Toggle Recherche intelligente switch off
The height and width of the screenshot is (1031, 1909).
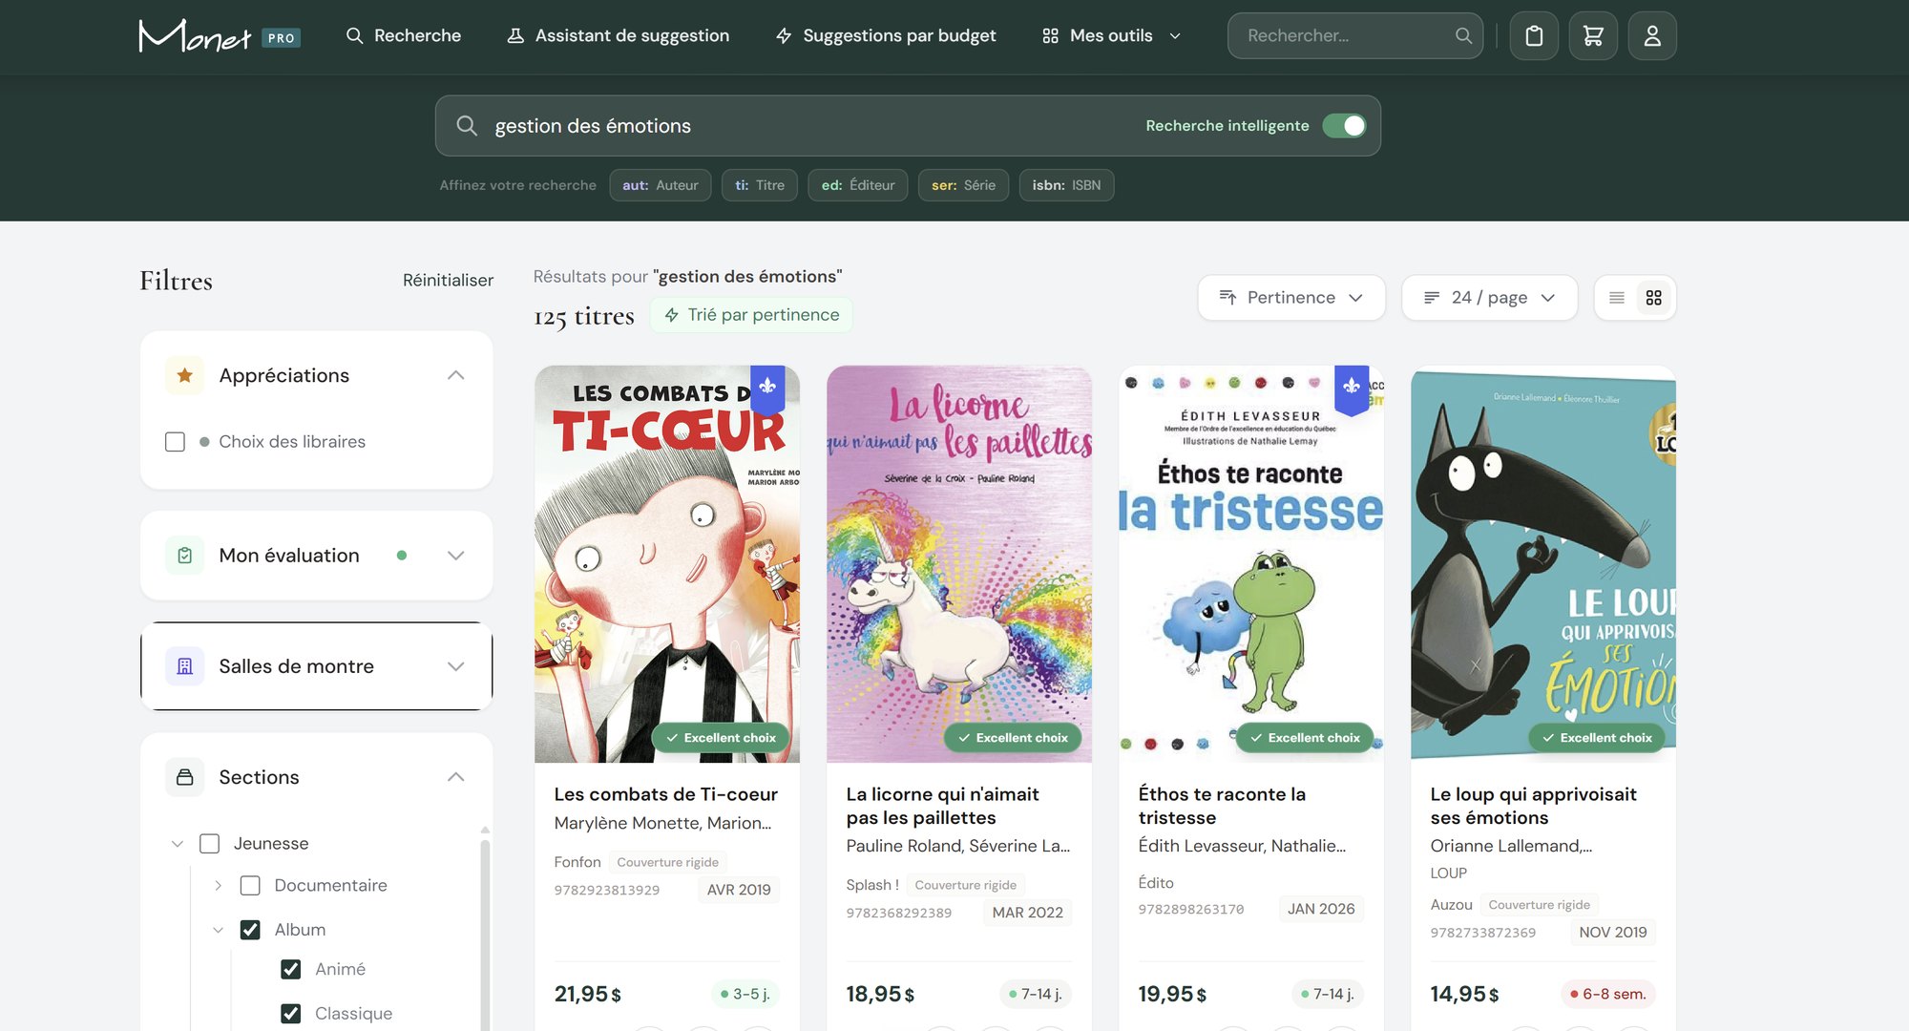click(1344, 125)
